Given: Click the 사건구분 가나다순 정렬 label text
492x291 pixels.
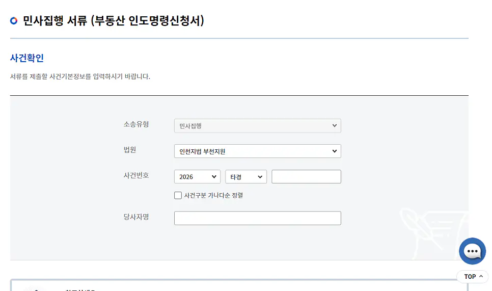Looking at the screenshot, I should pos(213,195).
